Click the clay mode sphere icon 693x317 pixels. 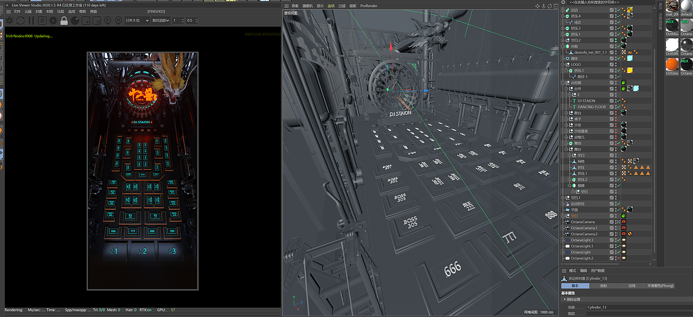[x=75, y=21]
